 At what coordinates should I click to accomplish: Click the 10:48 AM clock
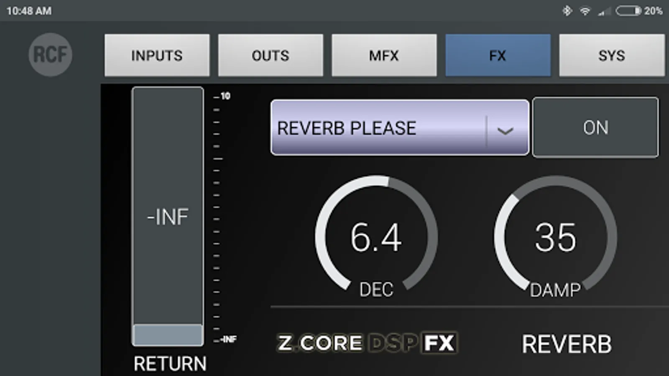click(x=29, y=11)
